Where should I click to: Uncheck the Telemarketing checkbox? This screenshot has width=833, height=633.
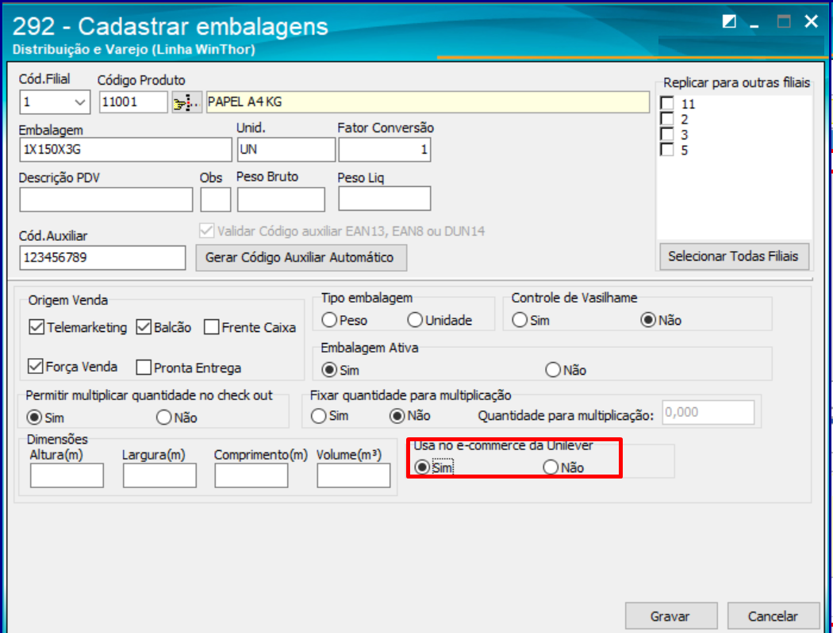pos(36,327)
